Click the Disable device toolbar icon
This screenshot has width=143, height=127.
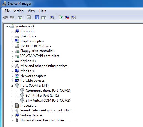click(73, 18)
